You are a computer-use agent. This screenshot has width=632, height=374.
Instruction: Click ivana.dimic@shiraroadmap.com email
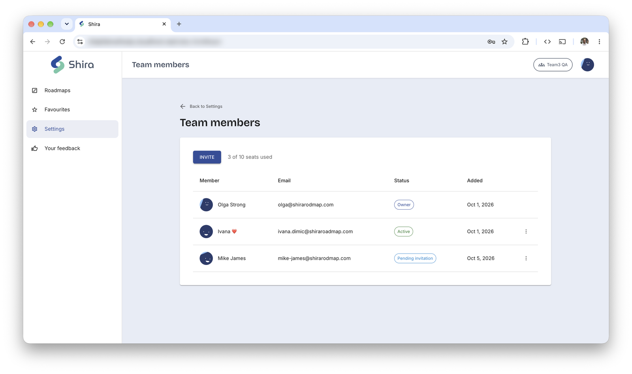[x=315, y=232]
